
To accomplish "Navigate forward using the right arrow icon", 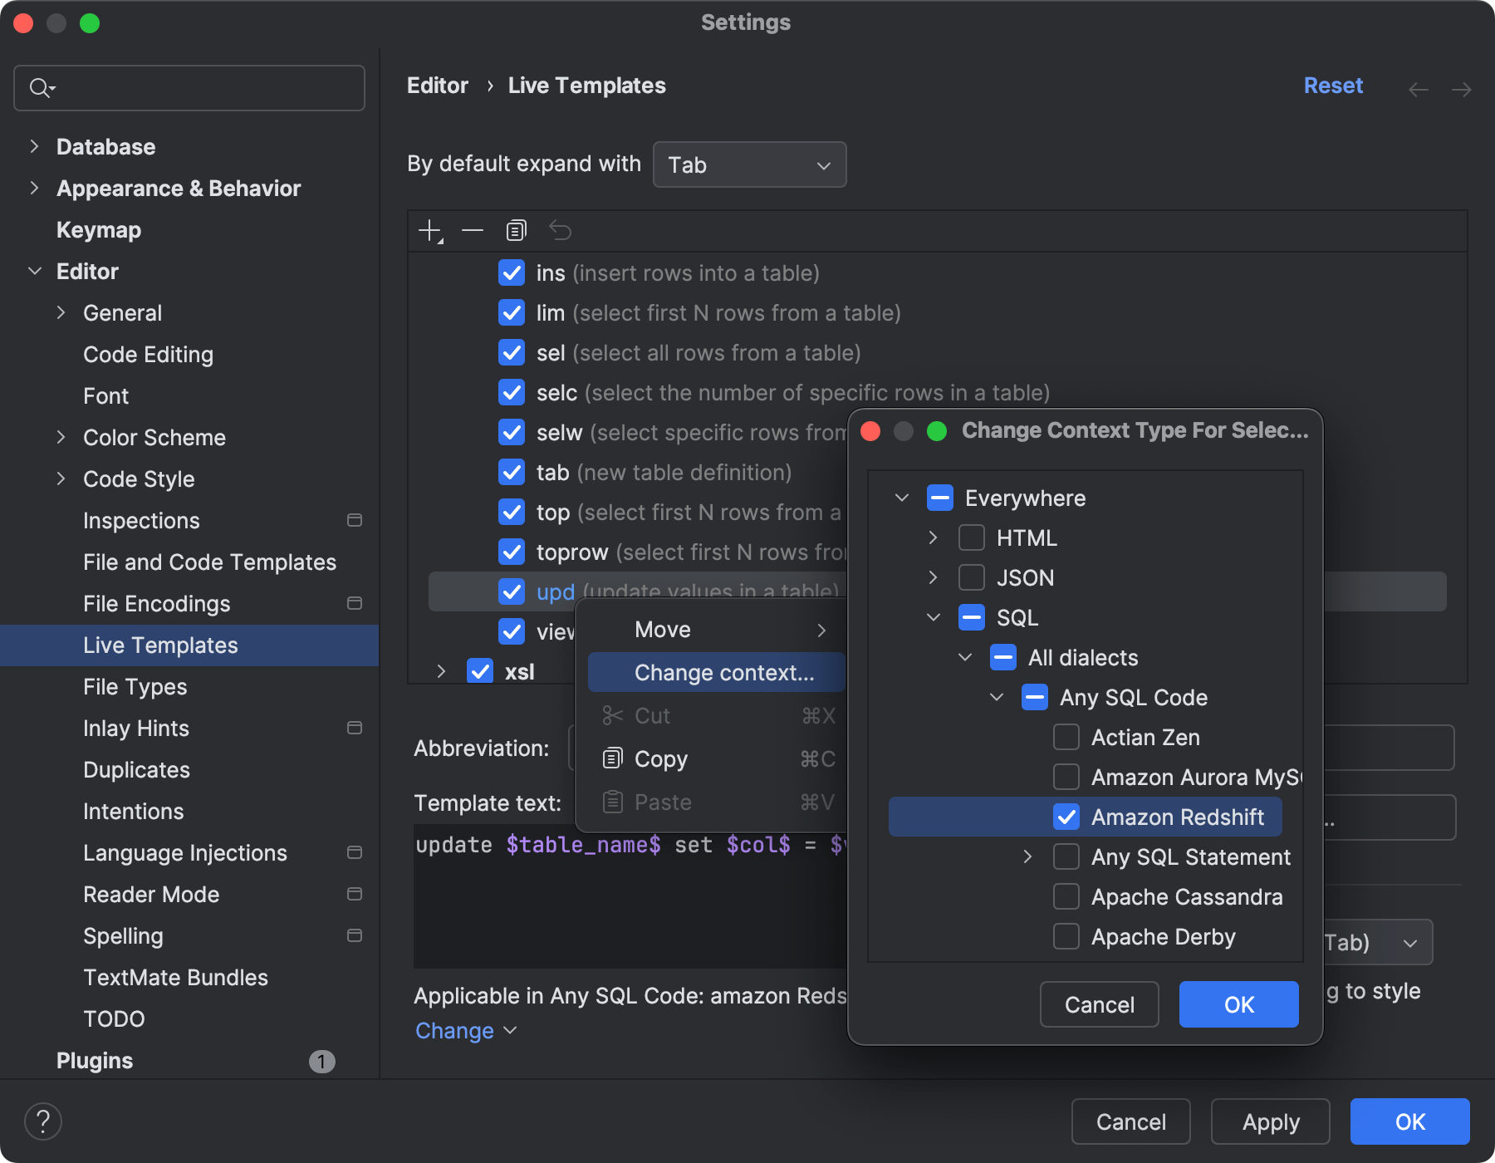I will (1462, 89).
